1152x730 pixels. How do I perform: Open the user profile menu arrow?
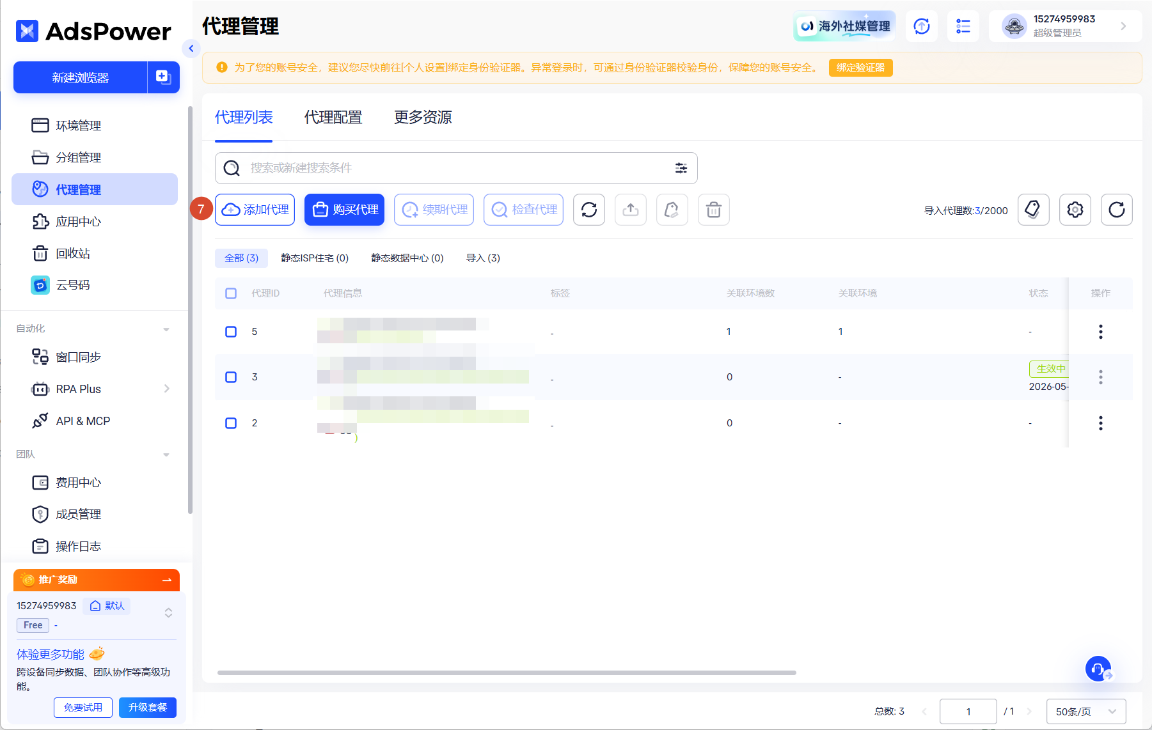point(1123,26)
